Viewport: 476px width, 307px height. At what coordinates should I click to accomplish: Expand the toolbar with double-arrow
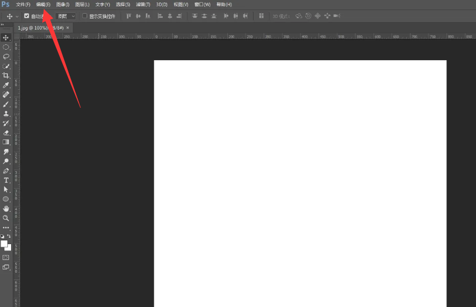3,24
